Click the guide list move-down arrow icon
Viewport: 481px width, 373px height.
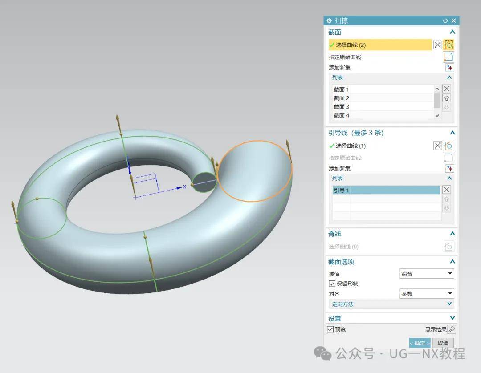447,208
